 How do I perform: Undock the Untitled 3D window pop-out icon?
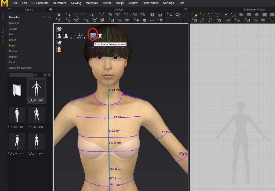point(186,9)
